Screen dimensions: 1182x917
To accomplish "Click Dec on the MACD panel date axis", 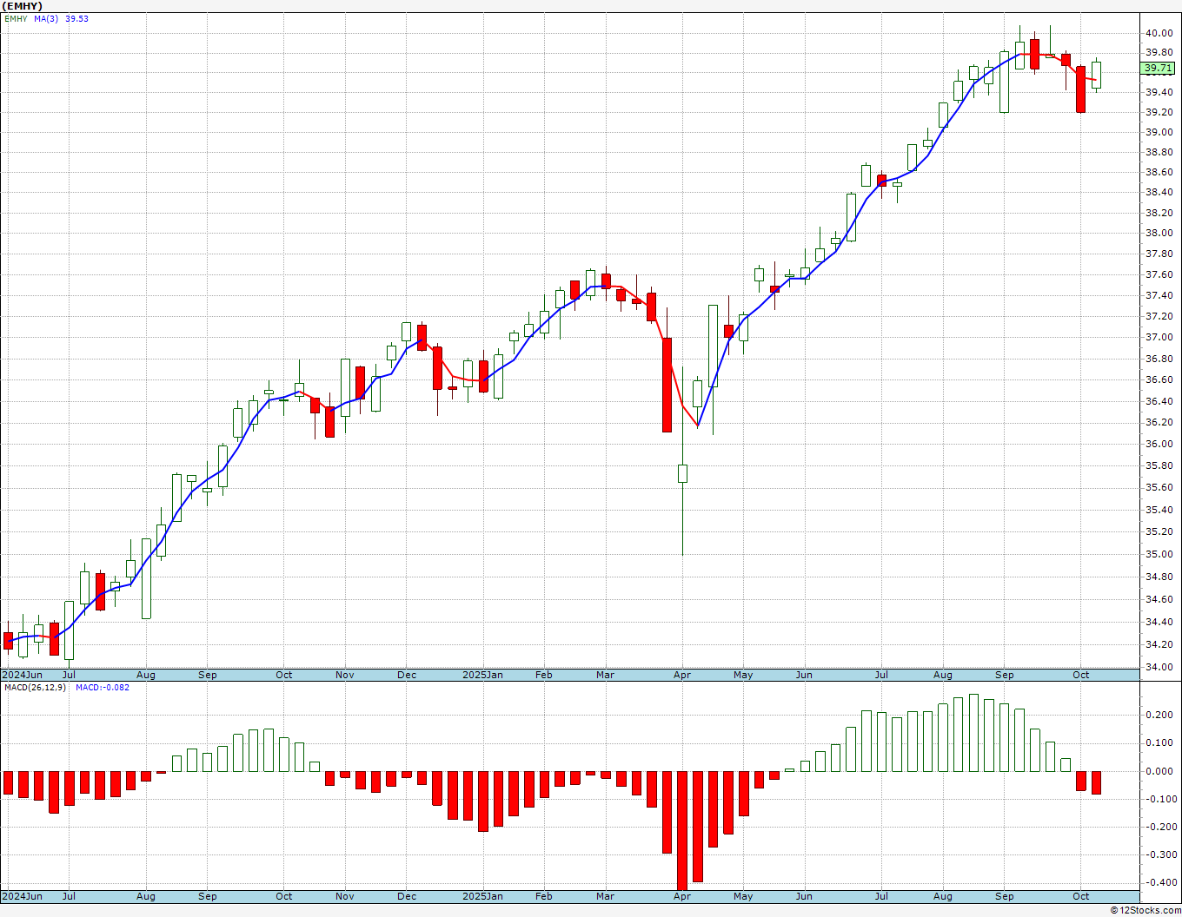I will (x=407, y=896).
